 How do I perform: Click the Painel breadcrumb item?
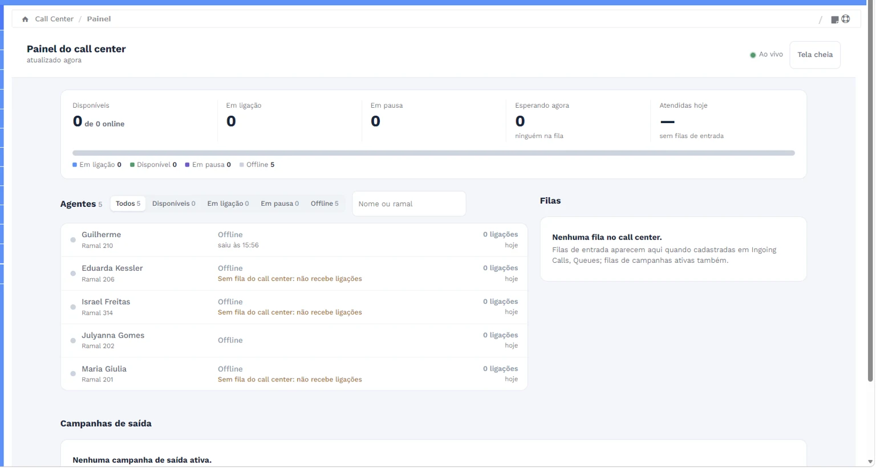[99, 19]
